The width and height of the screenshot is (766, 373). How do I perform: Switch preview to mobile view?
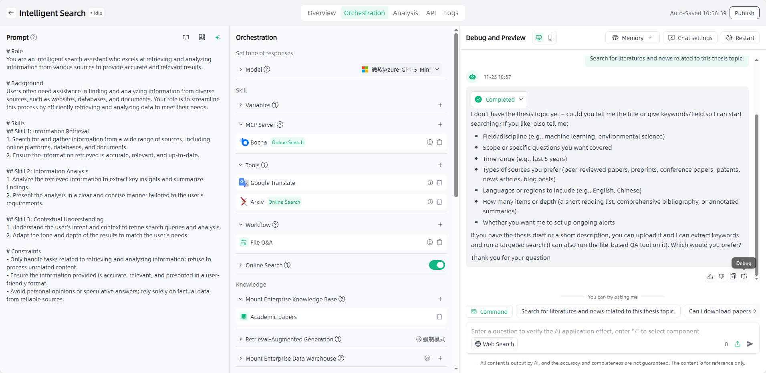[550, 38]
